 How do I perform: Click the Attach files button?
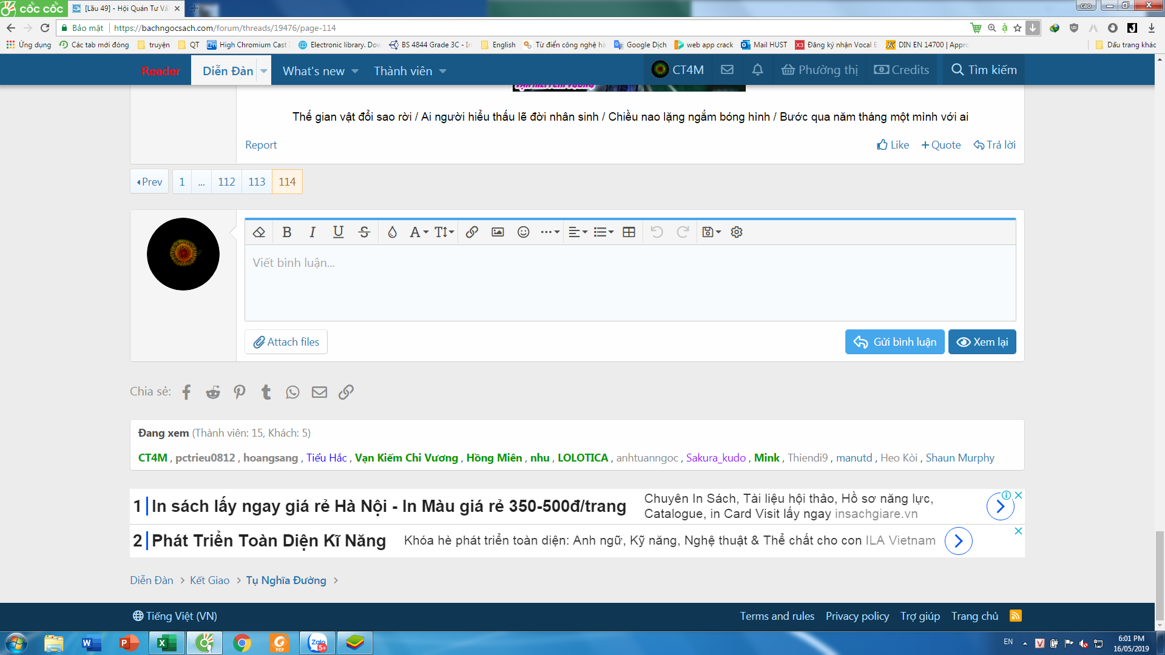pos(286,342)
